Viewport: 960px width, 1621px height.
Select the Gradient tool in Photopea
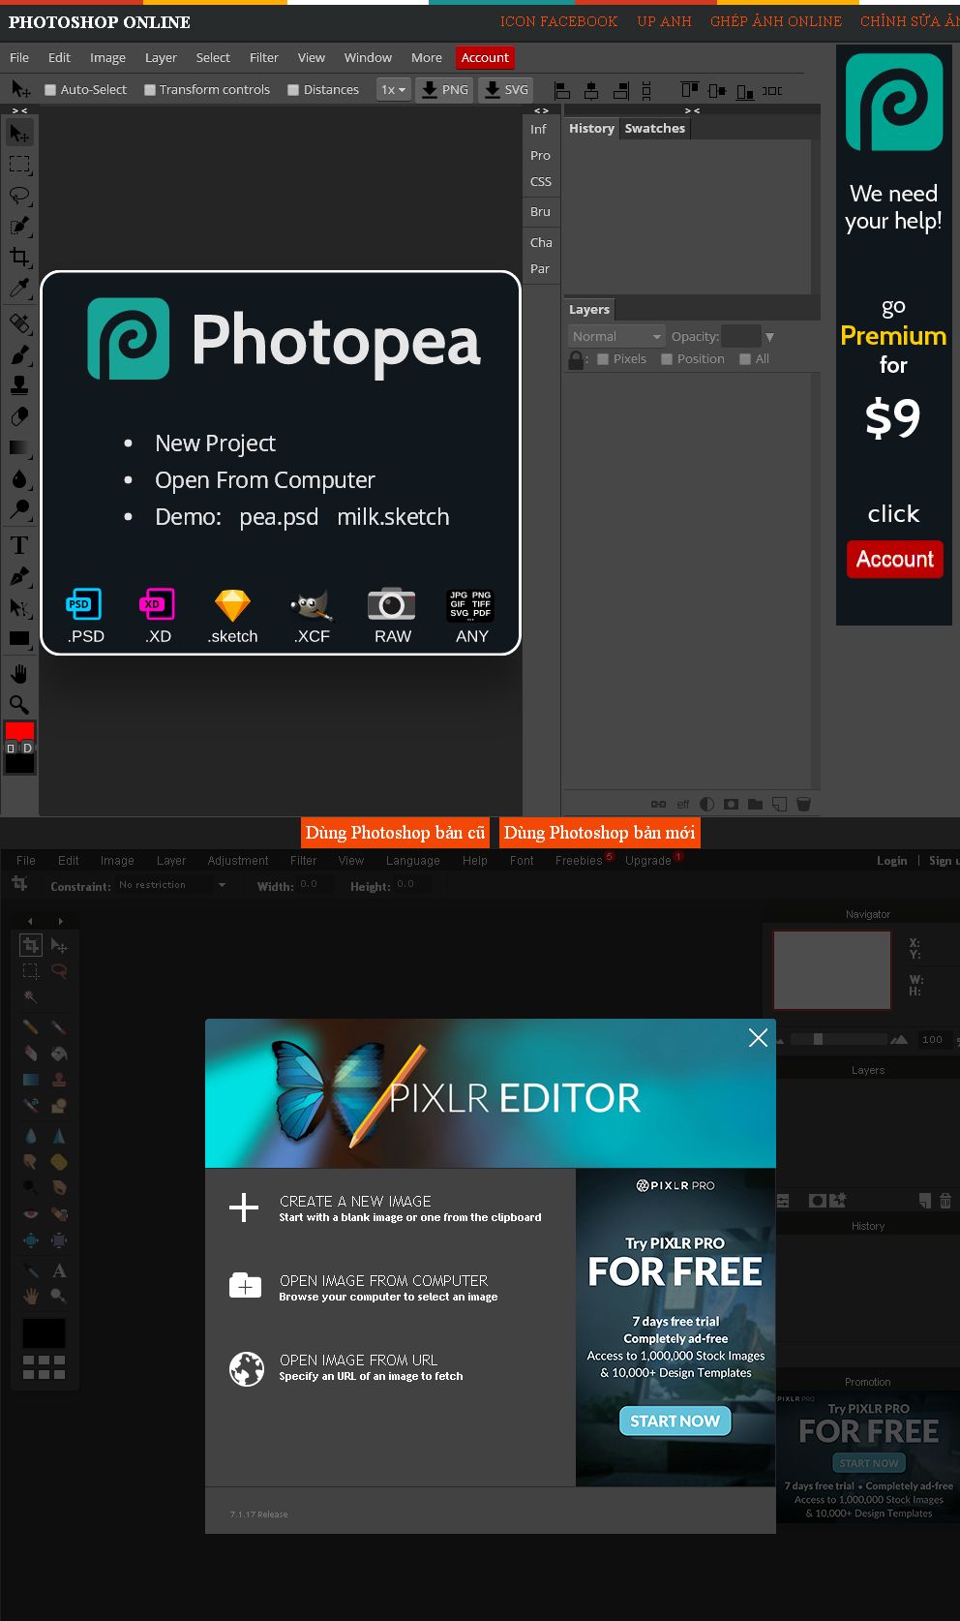19,447
